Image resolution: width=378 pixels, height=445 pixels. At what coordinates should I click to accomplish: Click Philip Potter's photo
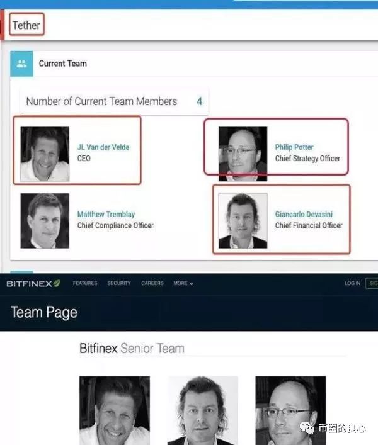click(x=243, y=154)
